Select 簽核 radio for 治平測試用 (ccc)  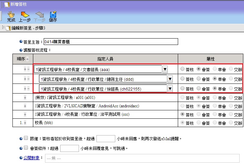182,114
